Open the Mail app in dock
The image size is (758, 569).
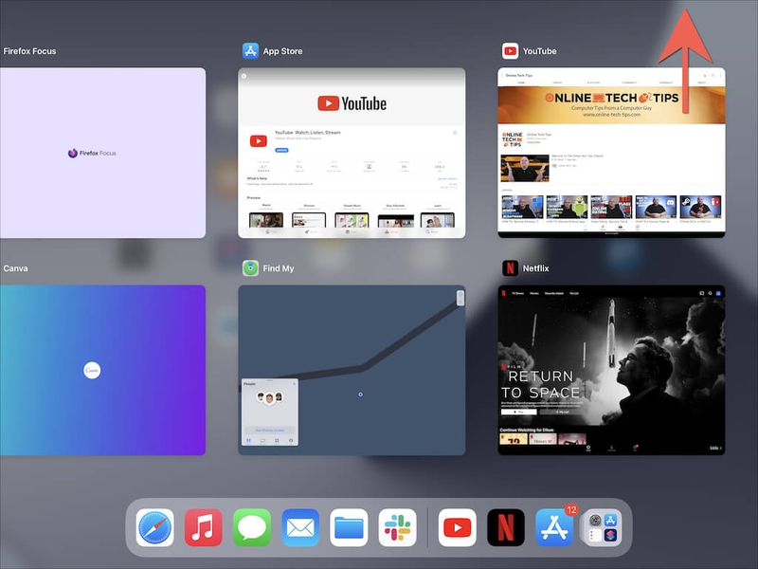pos(300,527)
